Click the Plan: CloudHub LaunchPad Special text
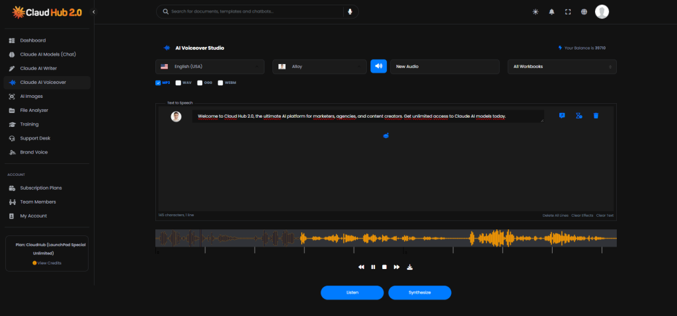677x316 pixels. tap(50, 249)
